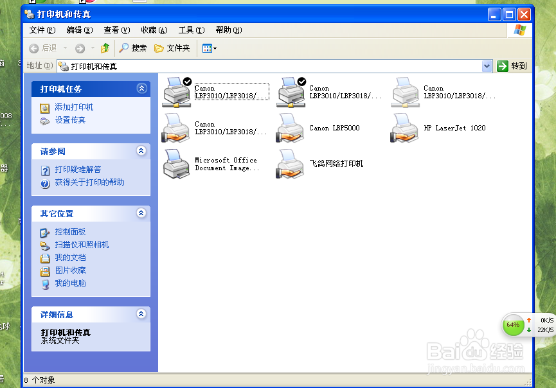Click the Canon LBP5000 label text

pyautogui.click(x=334, y=128)
